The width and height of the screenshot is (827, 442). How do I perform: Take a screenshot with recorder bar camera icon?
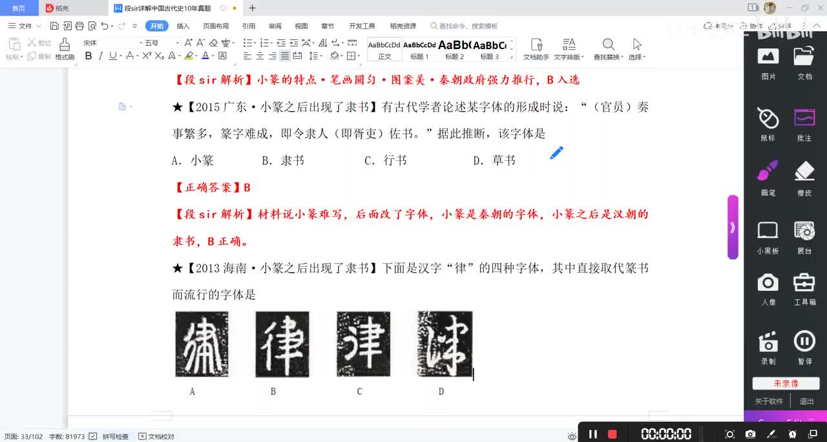(750, 434)
